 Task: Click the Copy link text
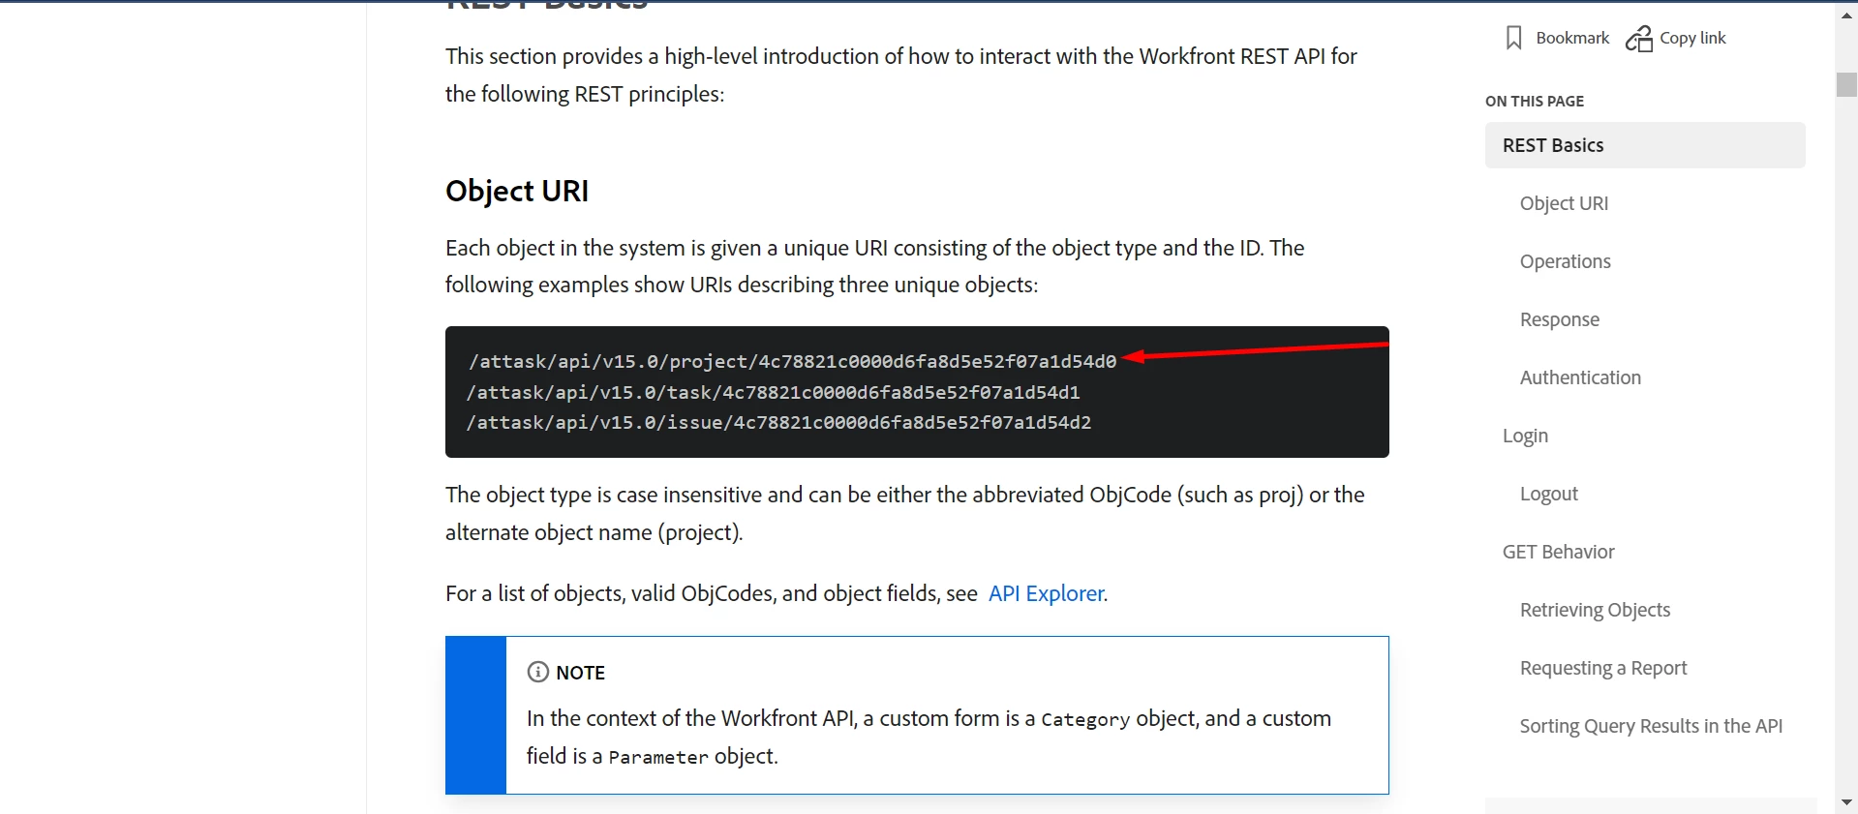(1692, 38)
